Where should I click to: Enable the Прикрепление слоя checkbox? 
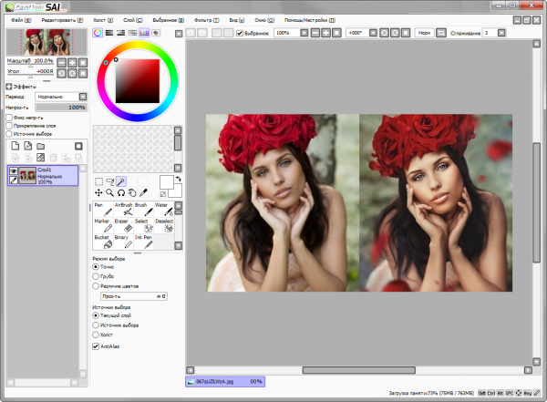tap(9, 126)
